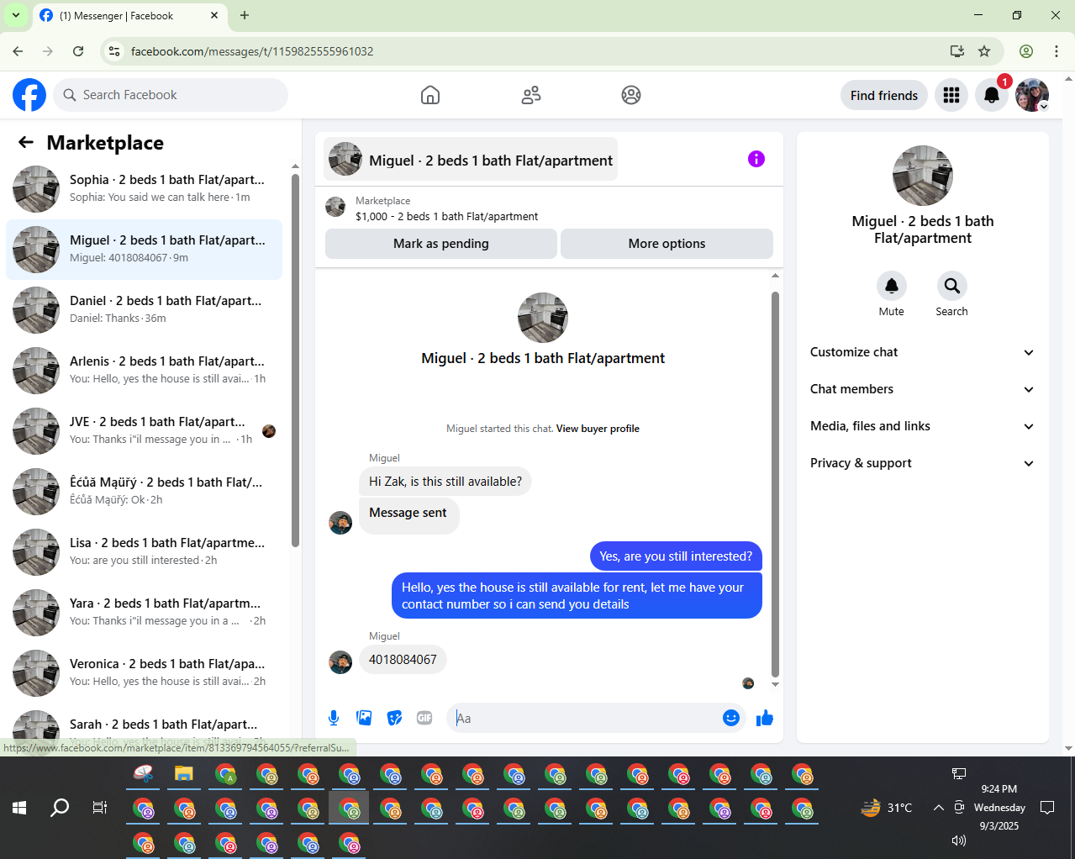Open Task View on taskbar
This screenshot has height=859, width=1075.
pyautogui.click(x=99, y=808)
